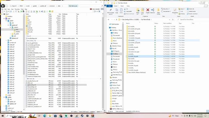Collapse the XML text group in file list
The image size is (209, 118).
(x=101, y=79)
